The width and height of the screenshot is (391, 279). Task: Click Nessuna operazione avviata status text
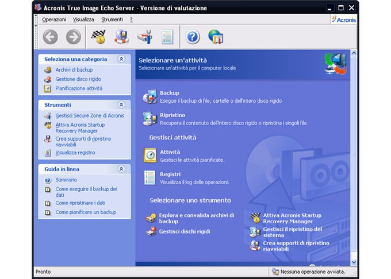pyautogui.click(x=313, y=272)
